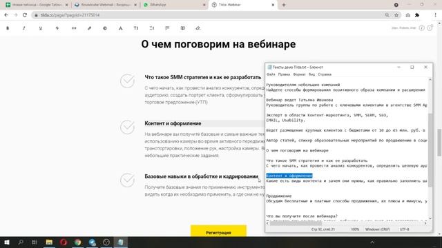Open Telegram from the taskbar
Viewport: 442px width, 248px height.
click(x=92, y=242)
